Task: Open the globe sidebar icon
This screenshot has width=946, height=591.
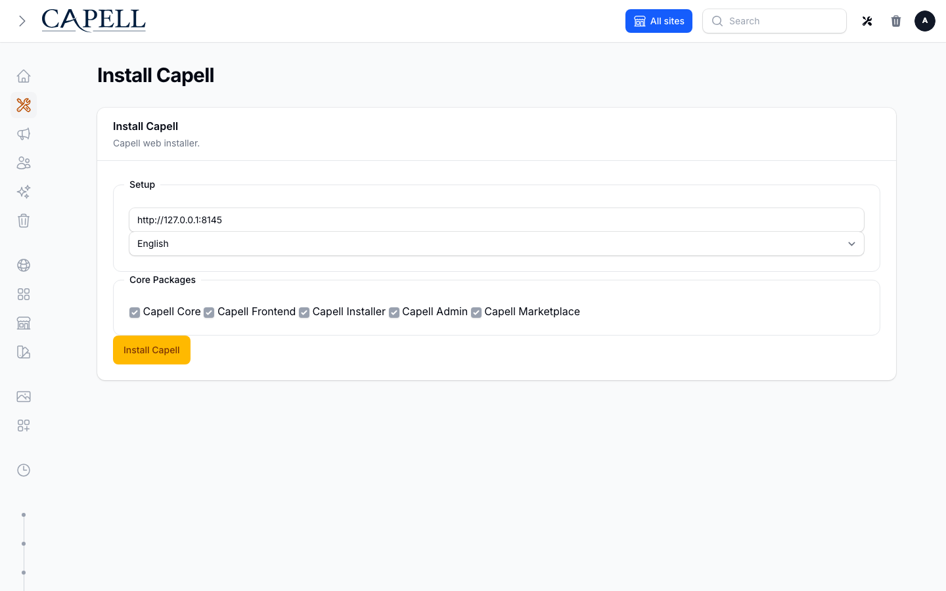Action: click(x=24, y=265)
